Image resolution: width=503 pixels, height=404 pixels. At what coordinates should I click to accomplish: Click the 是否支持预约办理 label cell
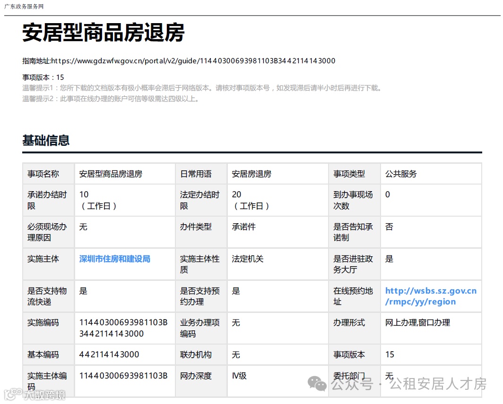200,296
